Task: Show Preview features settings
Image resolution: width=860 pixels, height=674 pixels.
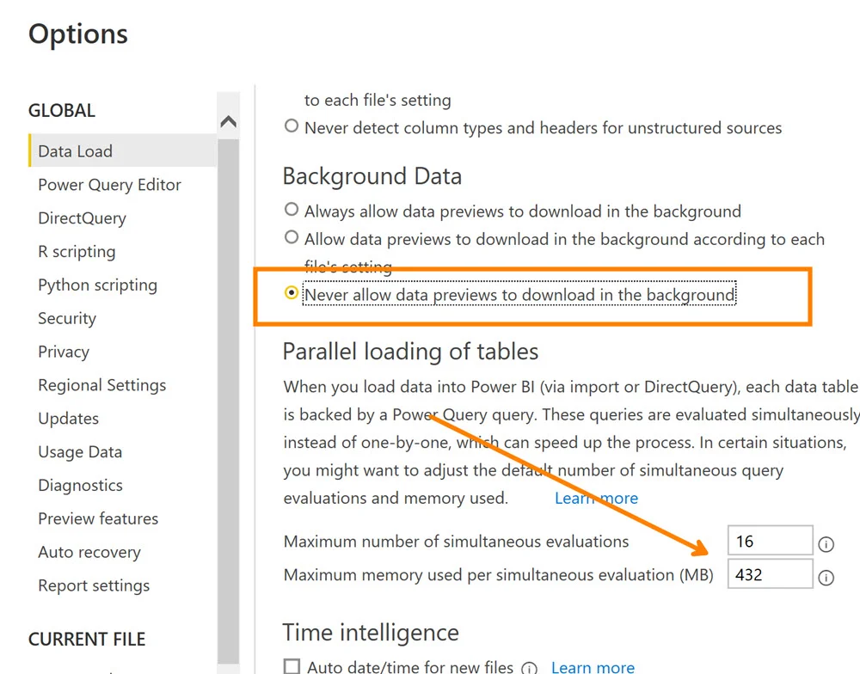Action: point(98,519)
